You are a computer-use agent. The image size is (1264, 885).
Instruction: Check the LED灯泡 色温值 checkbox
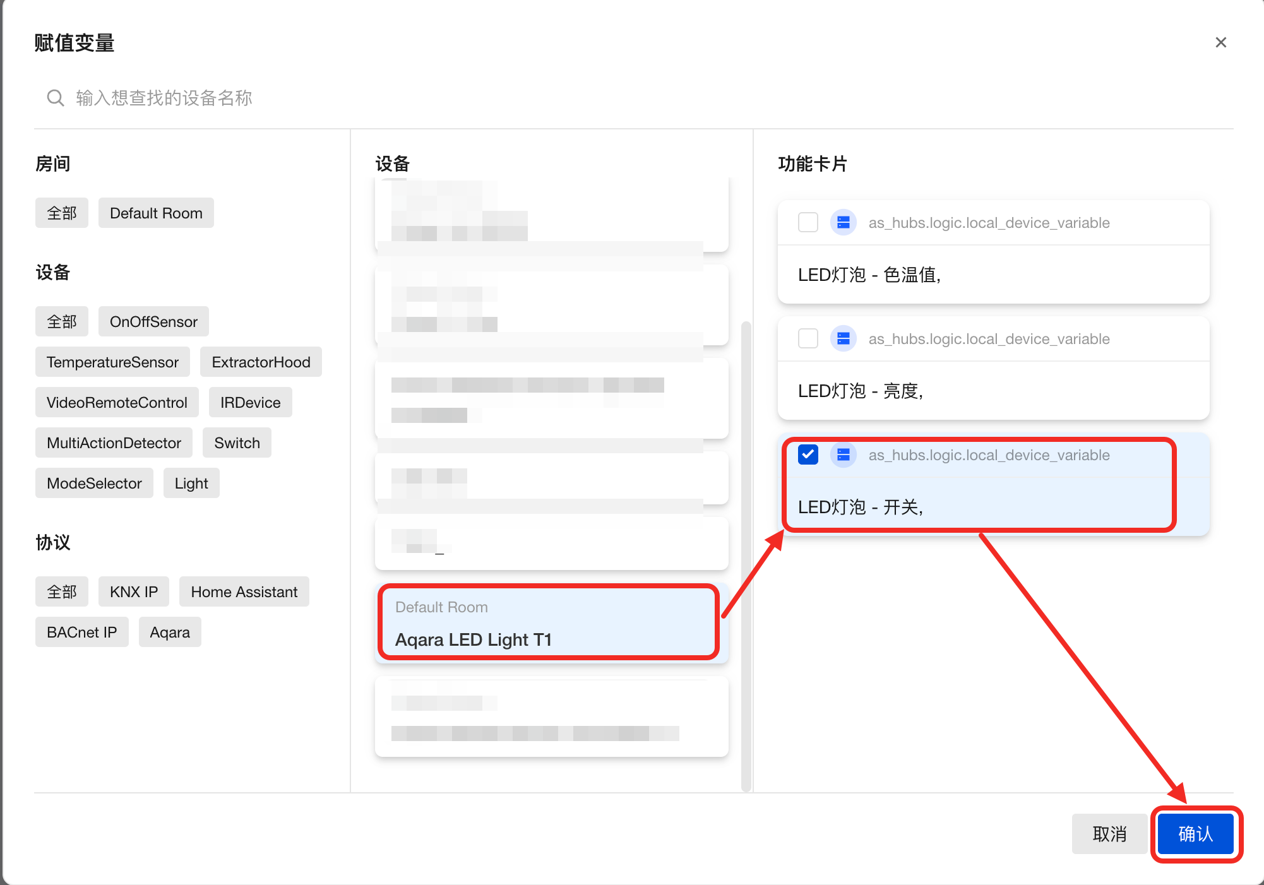[x=808, y=223]
